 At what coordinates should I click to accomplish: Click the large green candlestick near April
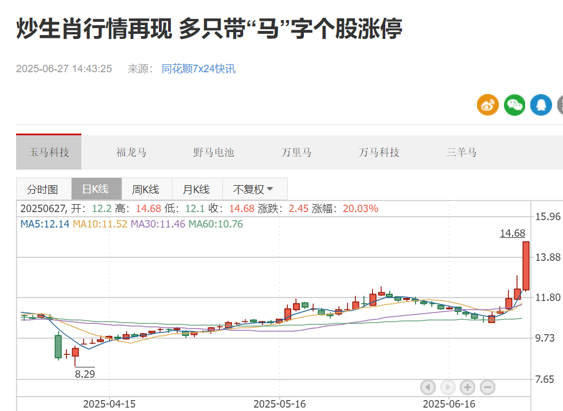58,346
